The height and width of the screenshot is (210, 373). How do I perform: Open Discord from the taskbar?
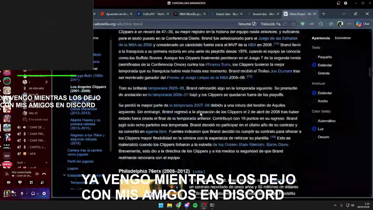(x=187, y=205)
